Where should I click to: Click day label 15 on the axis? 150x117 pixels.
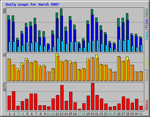[70, 114]
